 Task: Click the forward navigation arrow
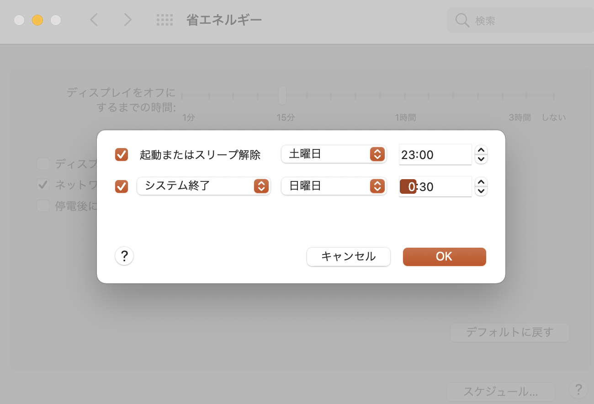tap(127, 20)
